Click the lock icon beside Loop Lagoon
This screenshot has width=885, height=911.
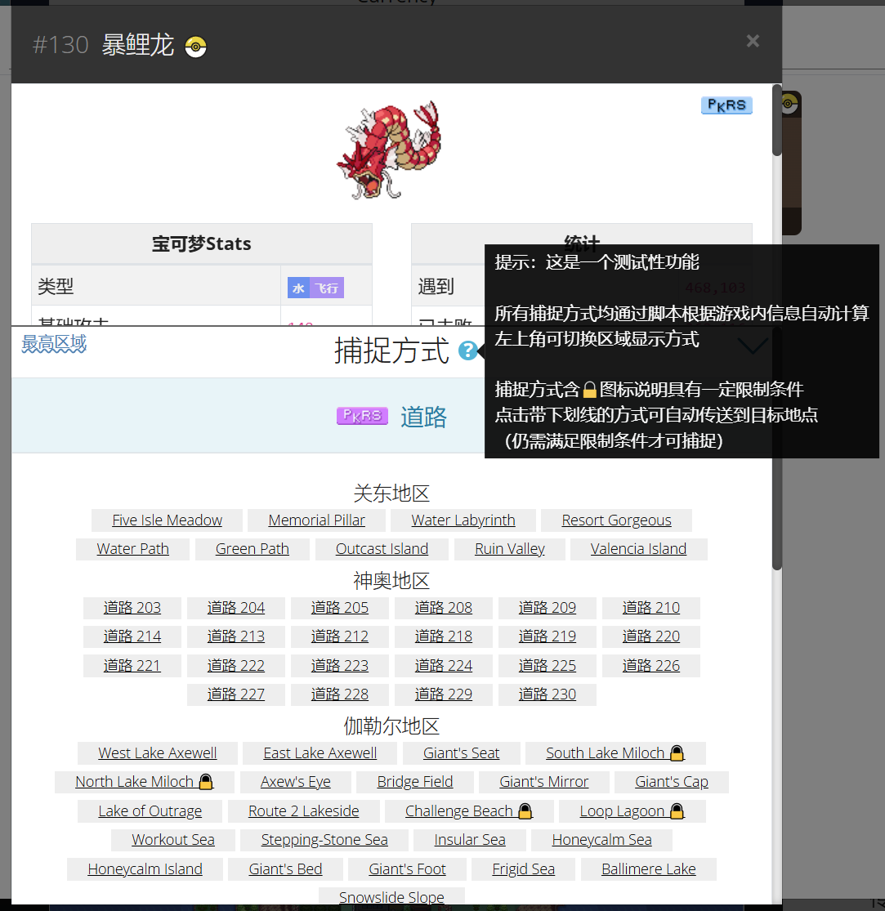[677, 811]
